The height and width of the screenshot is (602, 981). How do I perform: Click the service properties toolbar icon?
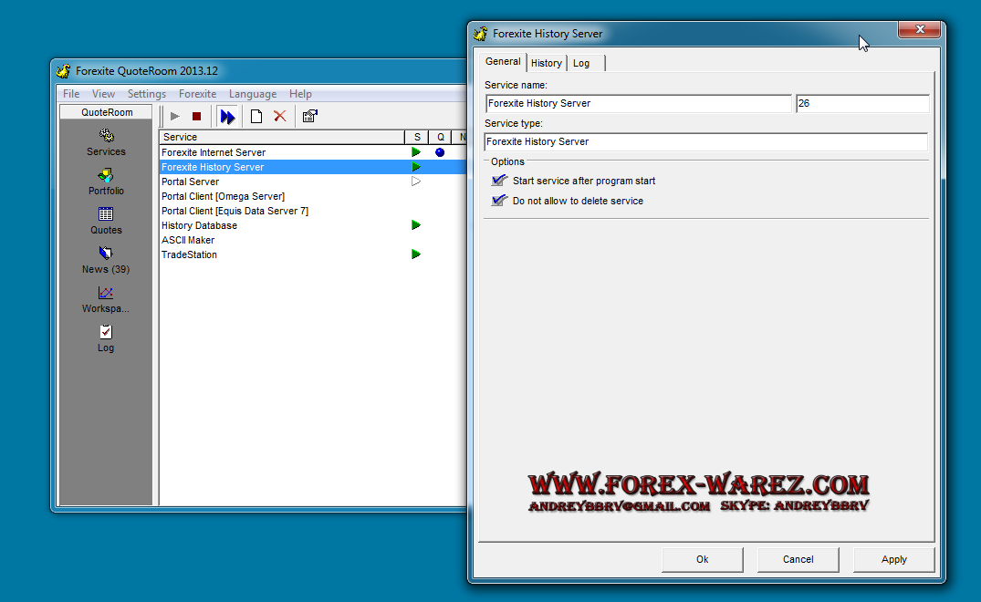[x=309, y=117]
